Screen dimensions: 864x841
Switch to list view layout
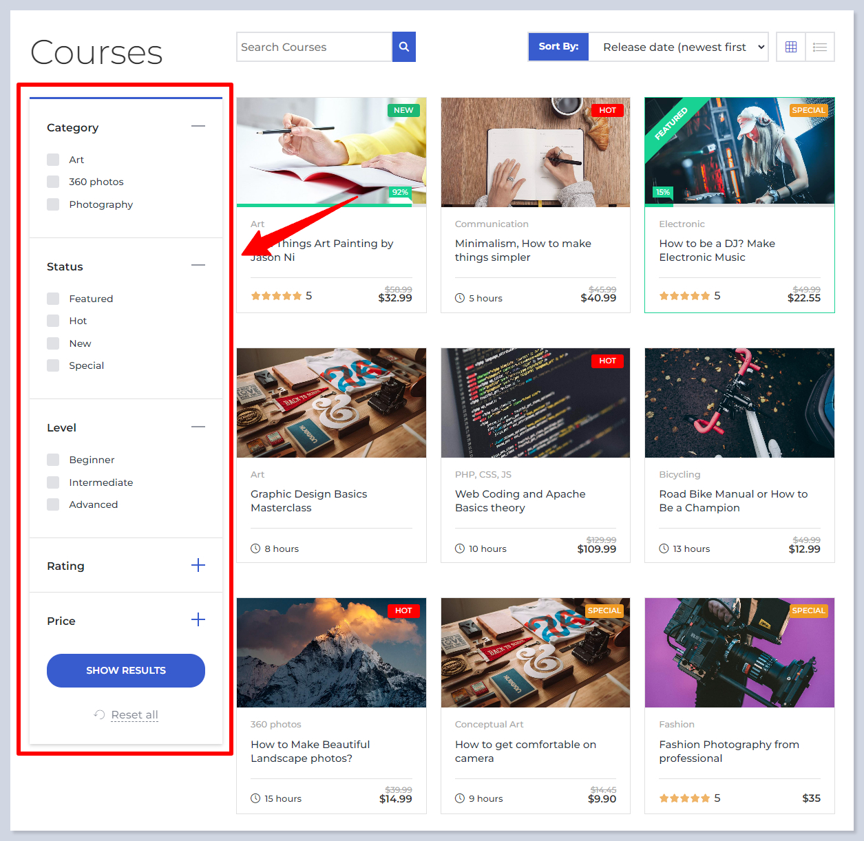tap(820, 47)
